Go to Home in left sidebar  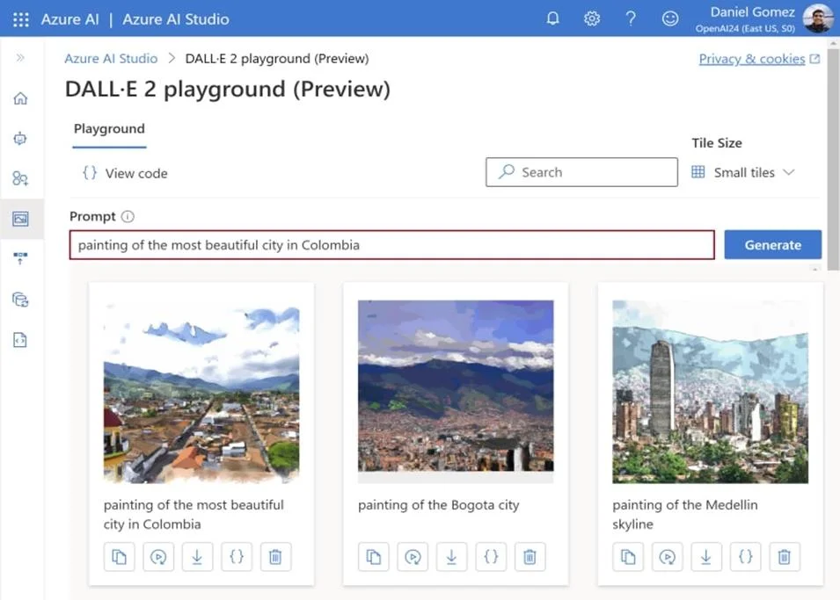click(20, 98)
